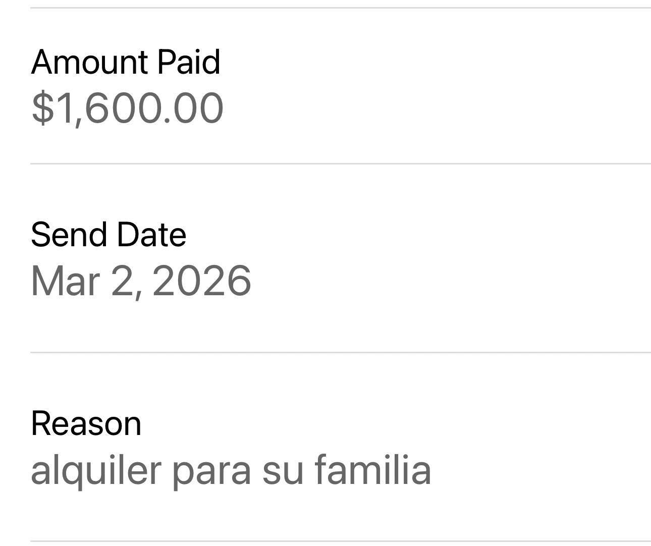Click the divider line below the reason text
Image resolution: width=651 pixels, height=546 pixels.
(340, 541)
